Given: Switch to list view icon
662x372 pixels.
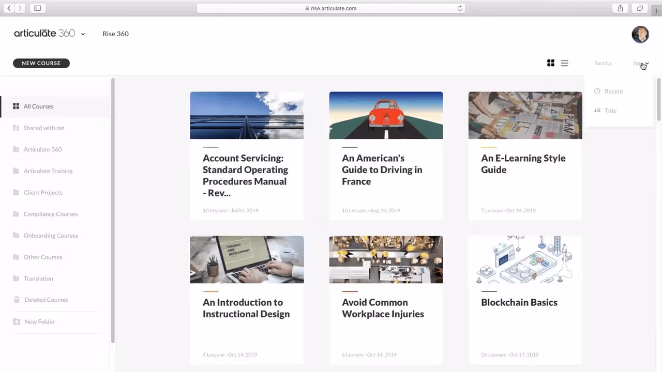Looking at the screenshot, I should coord(564,63).
